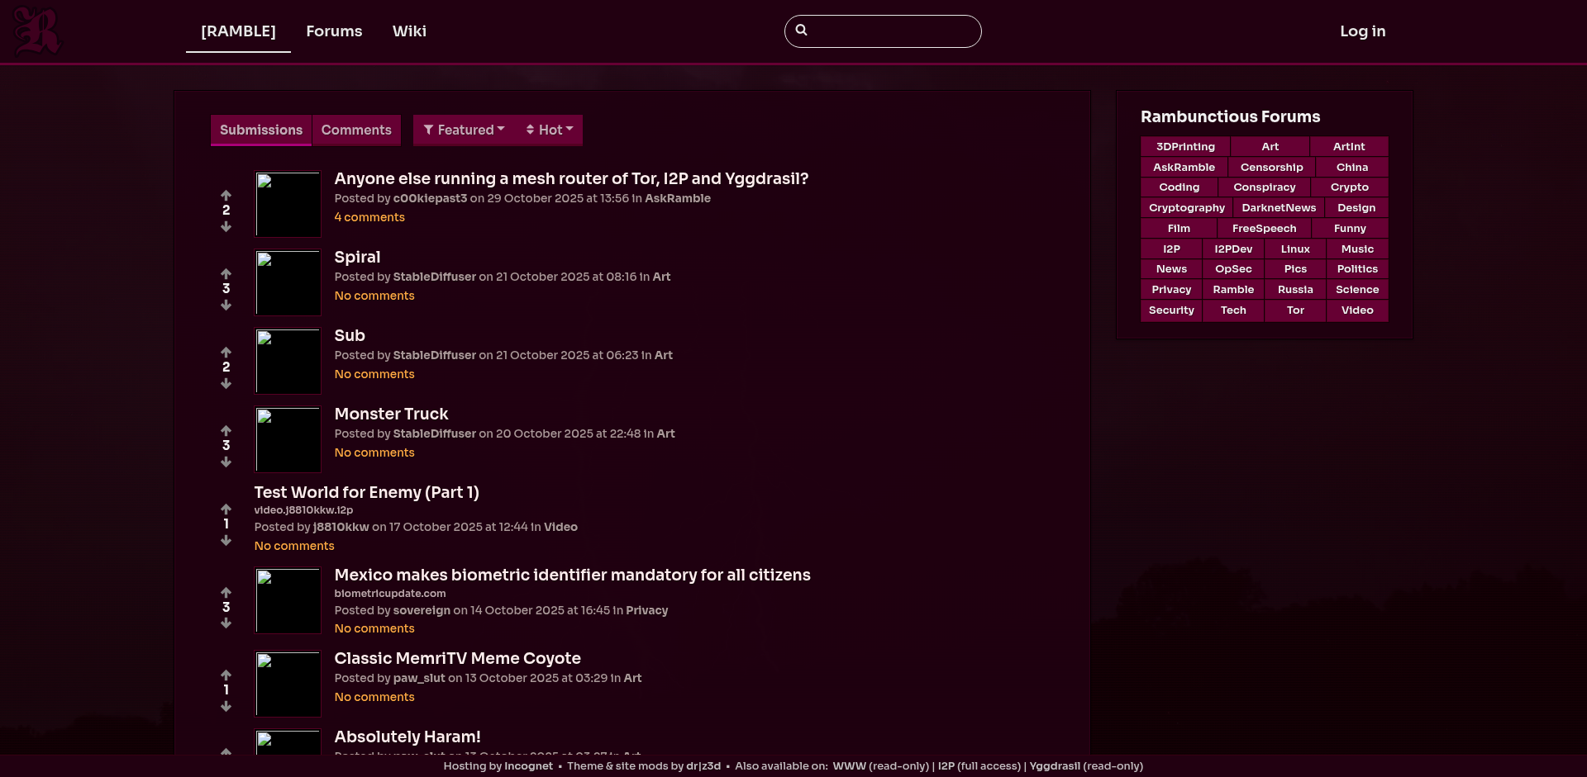Click the search magnifier icon

(801, 31)
